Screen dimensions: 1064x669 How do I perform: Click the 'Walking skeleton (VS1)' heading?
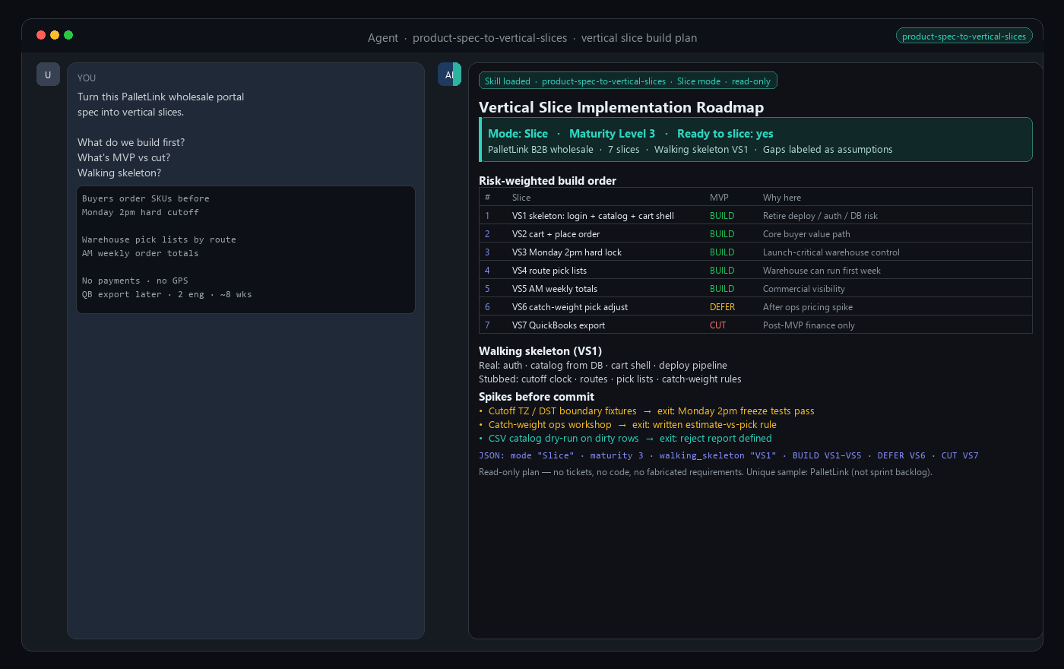click(540, 351)
